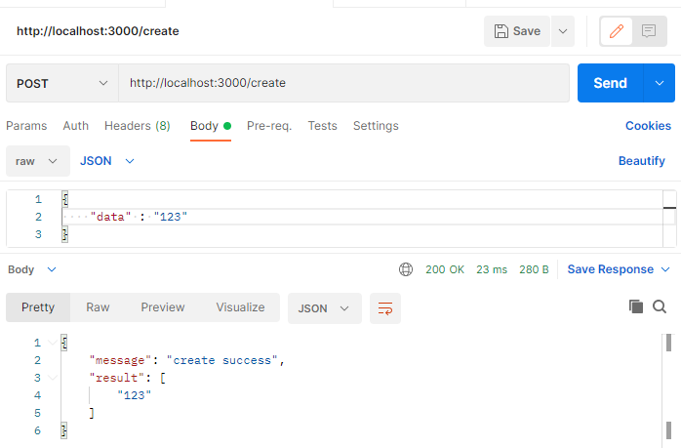Click the request editor minimap scrollbar
Screen dimensions: 681x448
tap(669, 219)
